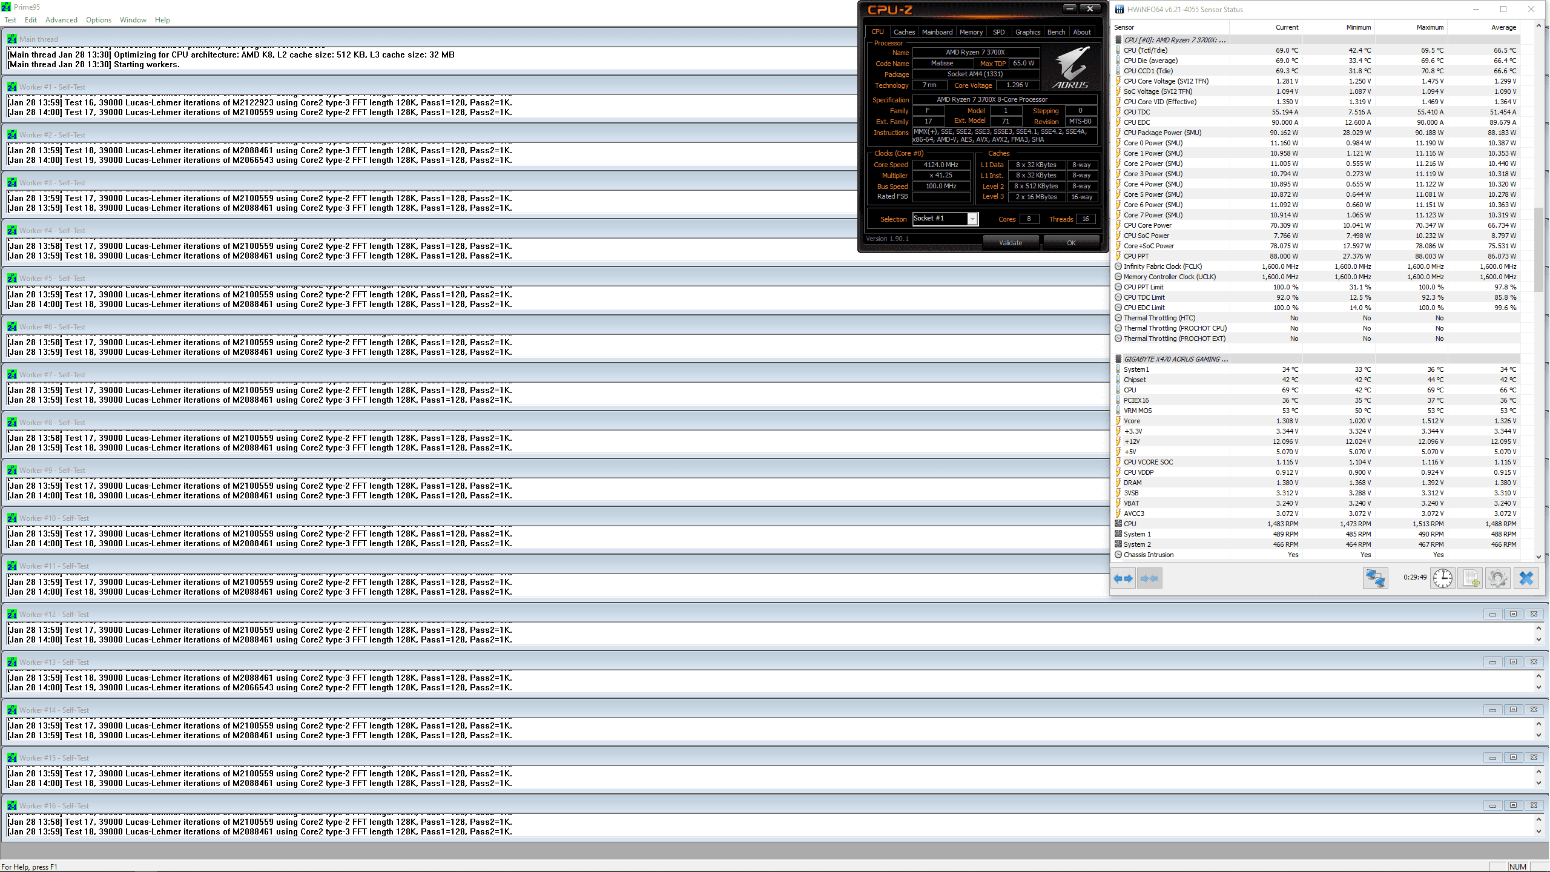Switch to the Memory tab in CPU-Z
The height and width of the screenshot is (872, 1550).
coord(971,32)
